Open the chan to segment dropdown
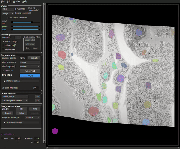180x149 pixels. [30, 62]
